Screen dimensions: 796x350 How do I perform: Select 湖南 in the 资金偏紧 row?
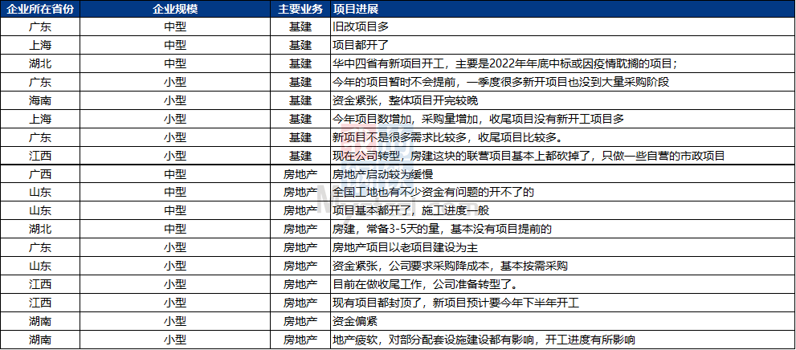[40, 321]
